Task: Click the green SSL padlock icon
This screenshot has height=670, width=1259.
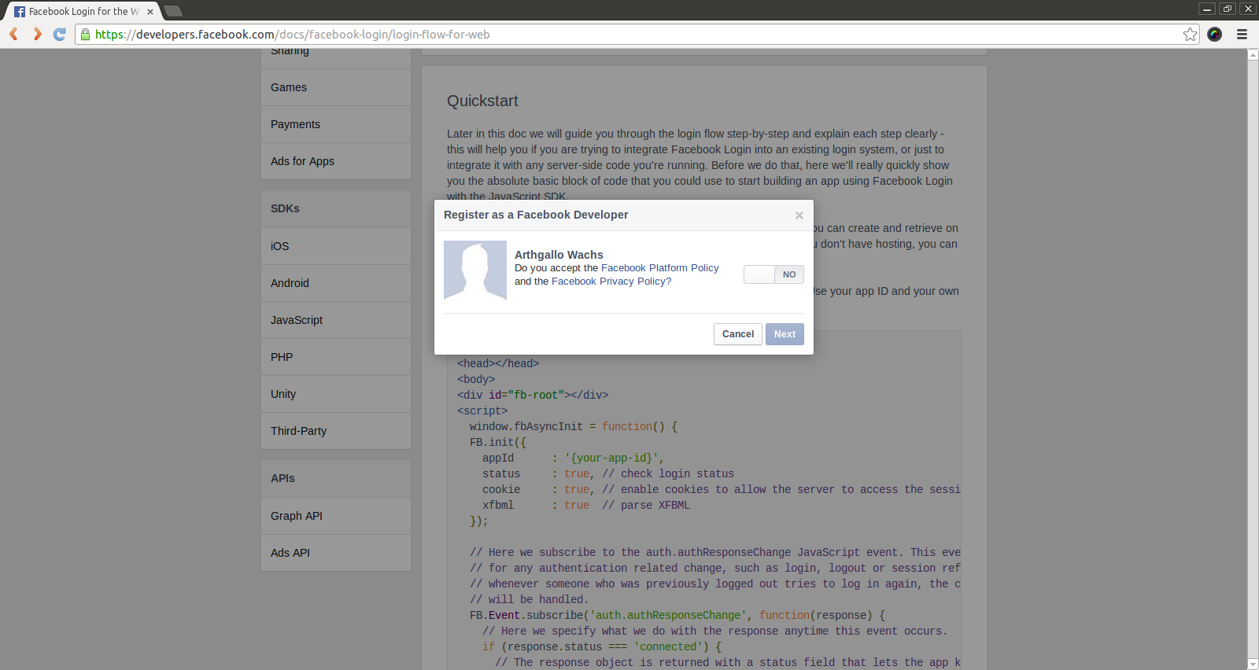Action: [x=86, y=34]
